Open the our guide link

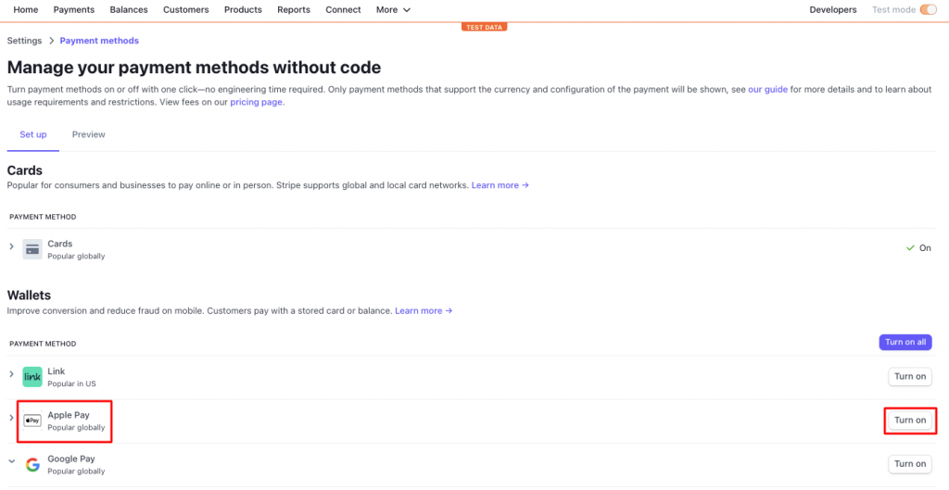pyautogui.click(x=767, y=89)
